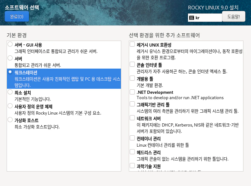
Task: Click the 네트워크 서버 label
Action: click(x=149, y=119)
